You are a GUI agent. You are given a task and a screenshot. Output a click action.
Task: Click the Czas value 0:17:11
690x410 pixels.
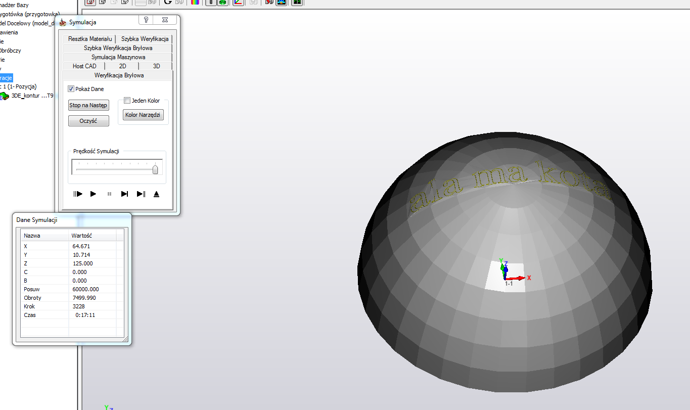[85, 315]
